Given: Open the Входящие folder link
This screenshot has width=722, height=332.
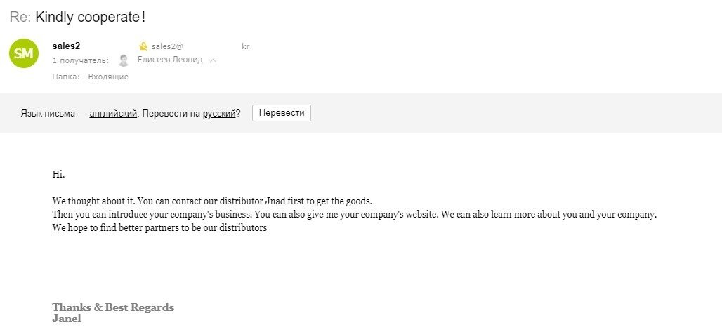Looking at the screenshot, I should pos(108,77).
